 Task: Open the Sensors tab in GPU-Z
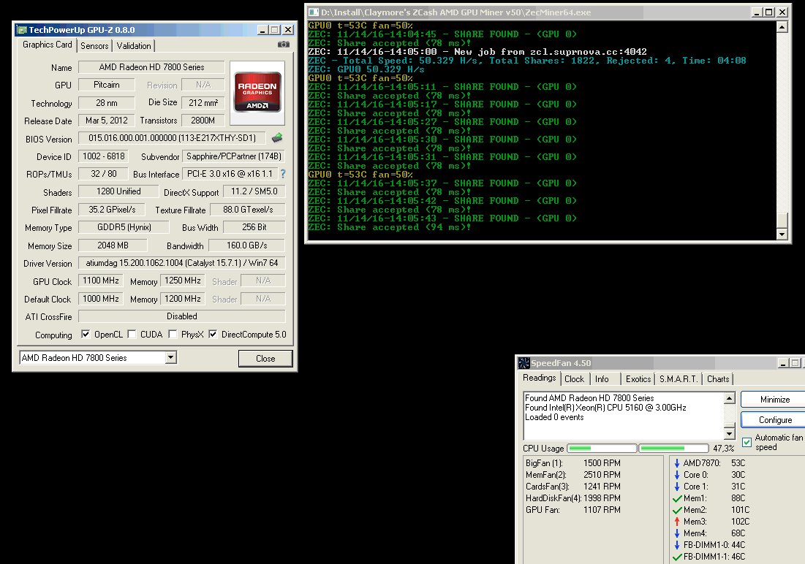pos(94,46)
